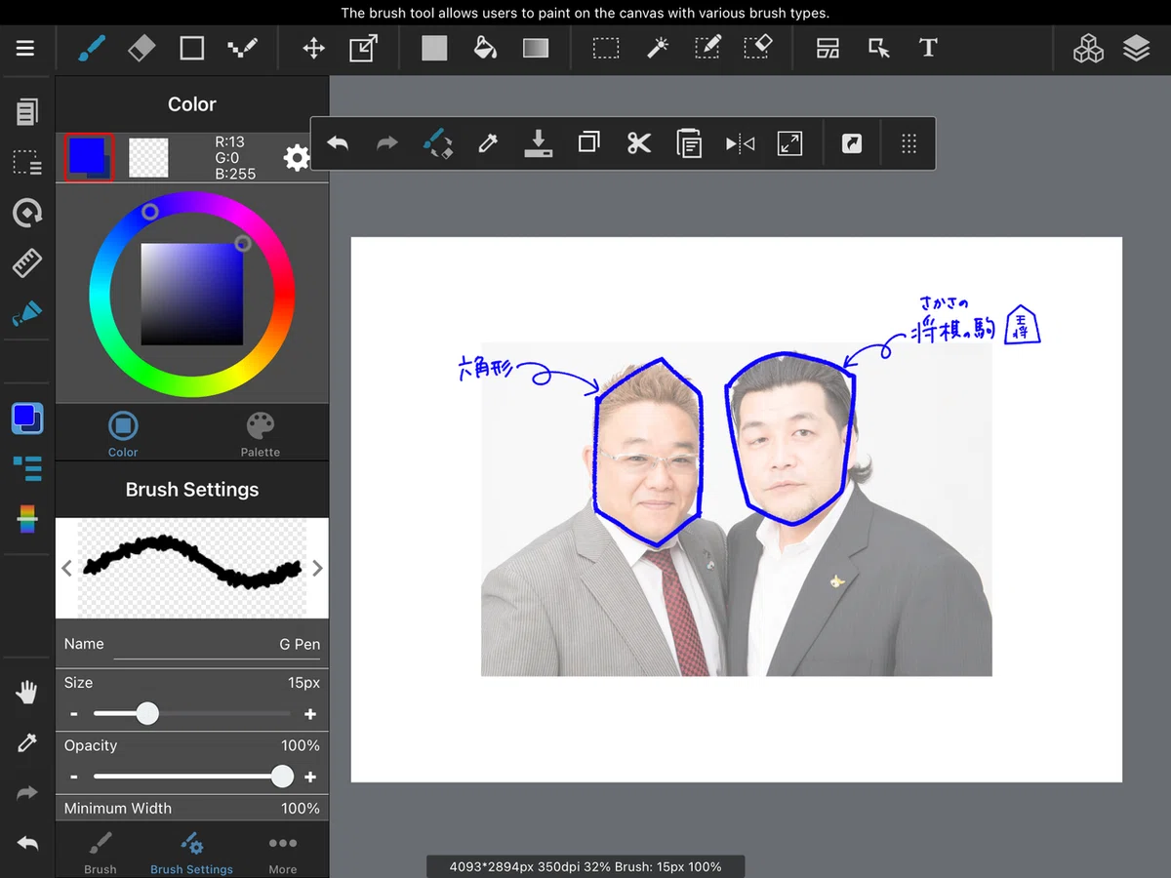Save using the download icon
This screenshot has height=878, width=1171.
[x=538, y=144]
